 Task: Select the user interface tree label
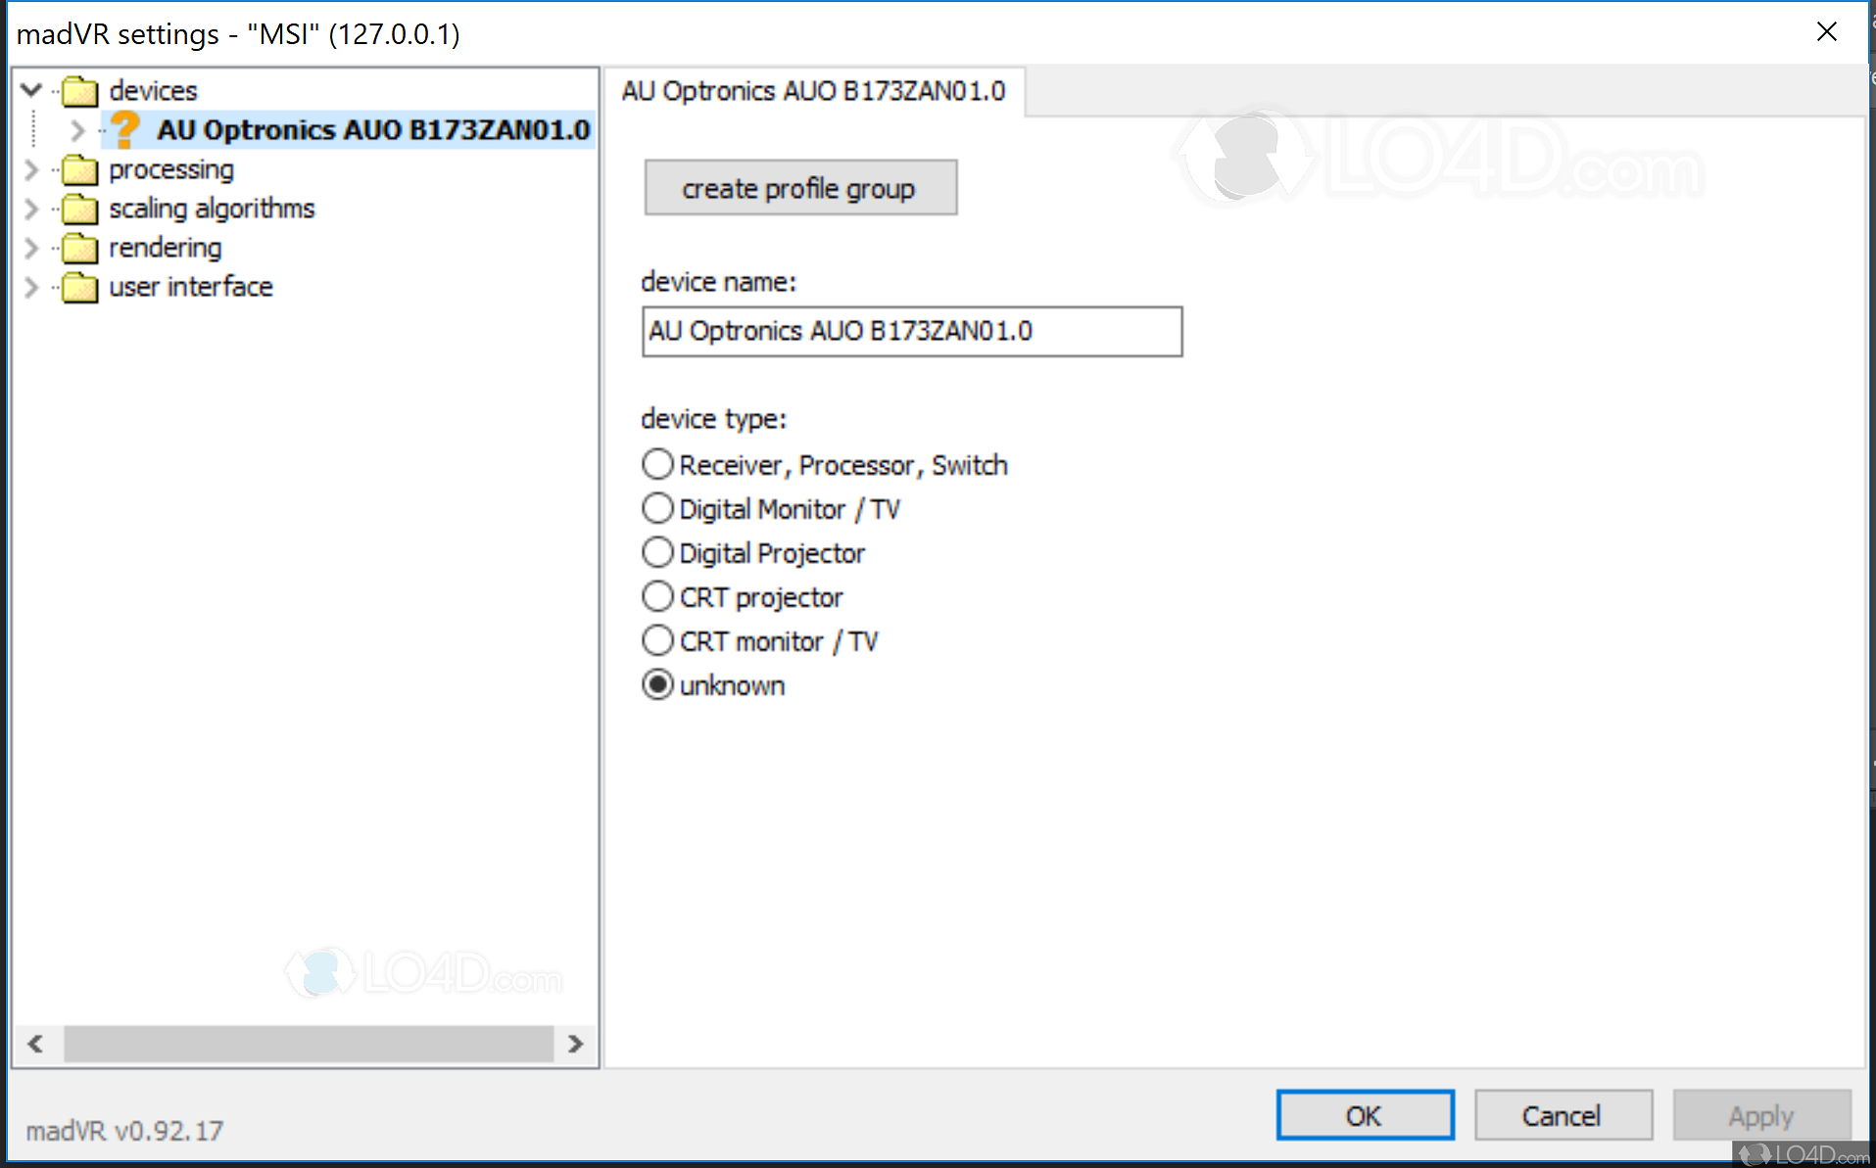point(191,287)
